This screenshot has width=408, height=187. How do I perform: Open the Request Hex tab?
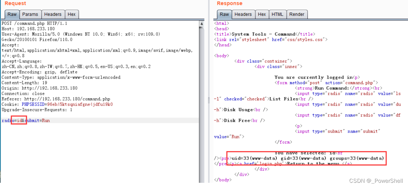71,14
